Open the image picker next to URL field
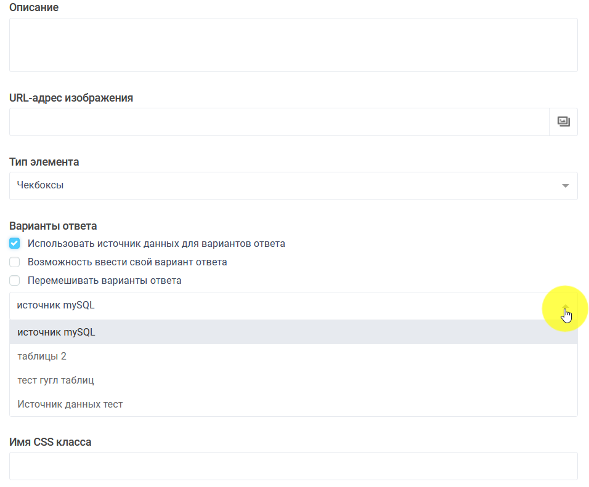 pyautogui.click(x=563, y=121)
